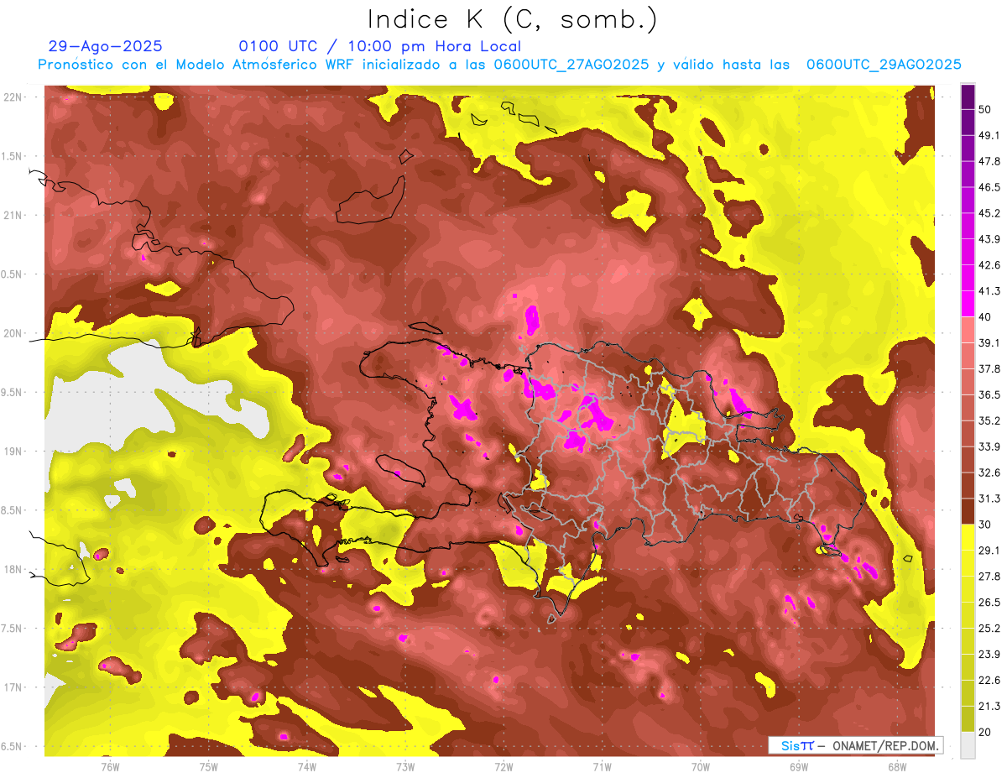
Task: Click the dark brown legend swatch between 30 and 31.3
Action: (968, 511)
